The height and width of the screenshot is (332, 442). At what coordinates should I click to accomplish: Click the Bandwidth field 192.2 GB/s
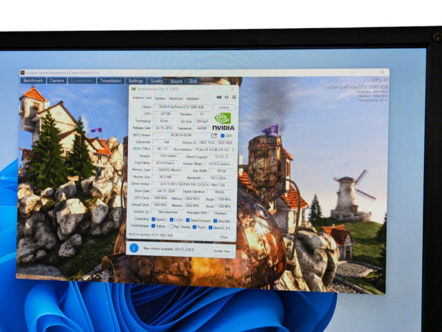(218, 178)
